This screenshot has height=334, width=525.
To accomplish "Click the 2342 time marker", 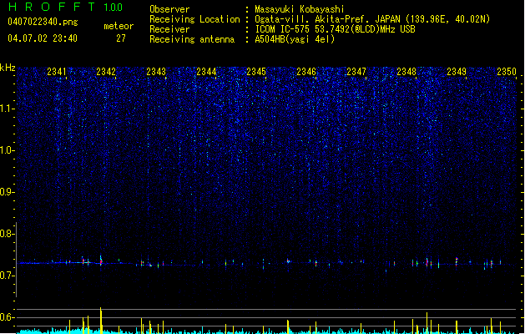I will [106, 72].
